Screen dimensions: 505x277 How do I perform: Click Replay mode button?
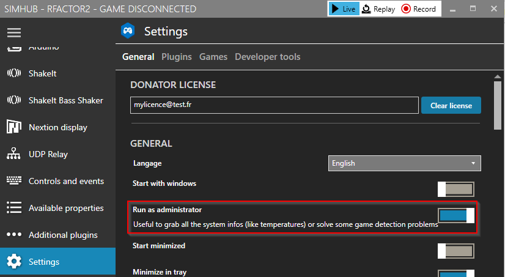tap(378, 9)
